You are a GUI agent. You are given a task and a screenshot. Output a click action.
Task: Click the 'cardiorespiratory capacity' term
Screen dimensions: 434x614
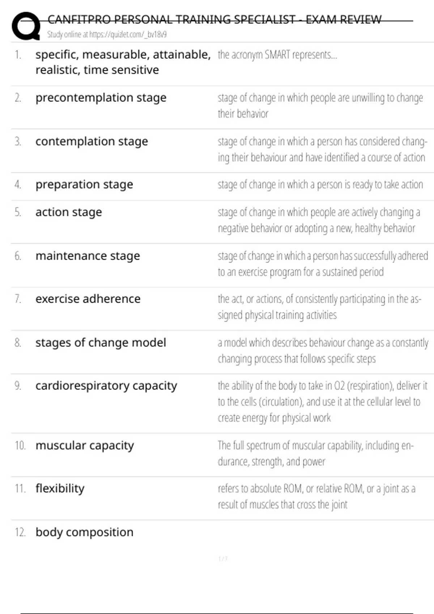pyautogui.click(x=106, y=386)
